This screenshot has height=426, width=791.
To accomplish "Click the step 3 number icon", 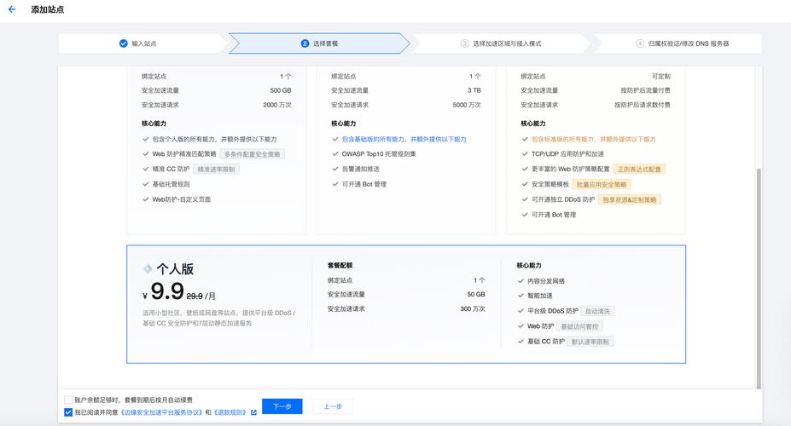I will click(x=464, y=43).
